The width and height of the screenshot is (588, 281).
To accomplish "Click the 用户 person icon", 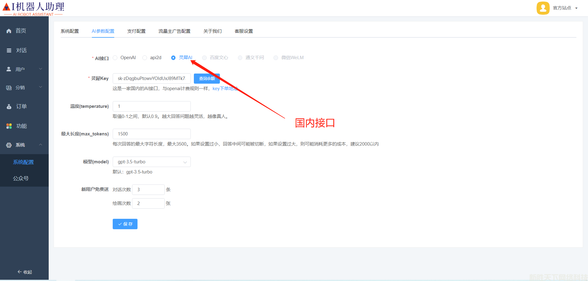I will [x=9, y=69].
